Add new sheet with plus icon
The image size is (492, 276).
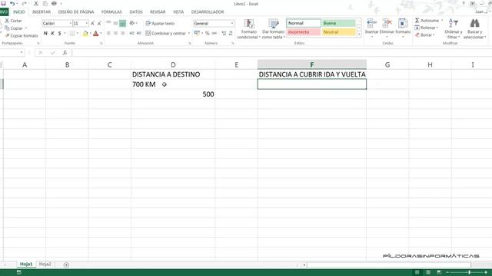(x=66, y=264)
